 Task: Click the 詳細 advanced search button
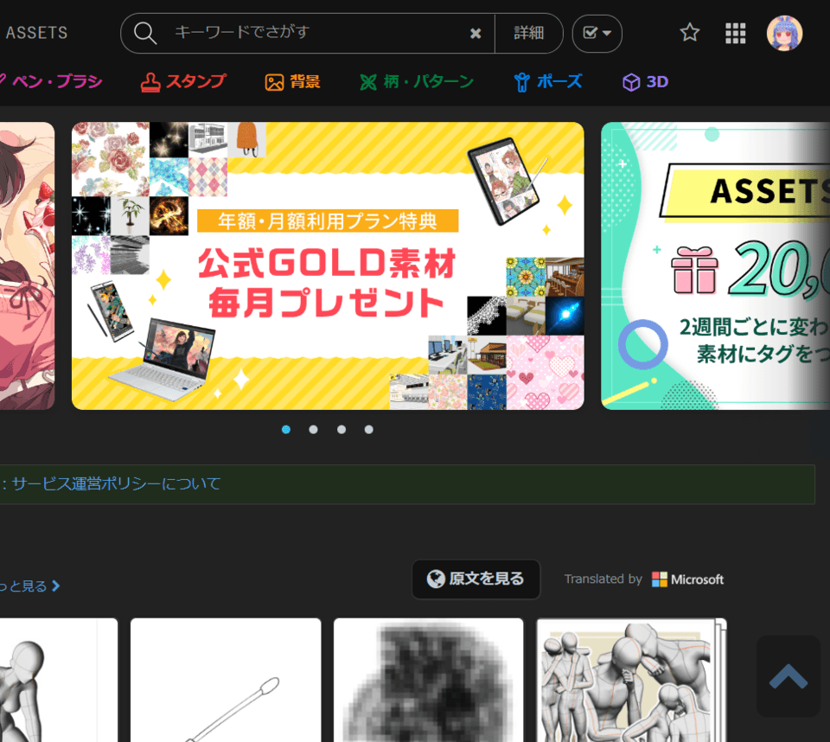click(x=528, y=33)
